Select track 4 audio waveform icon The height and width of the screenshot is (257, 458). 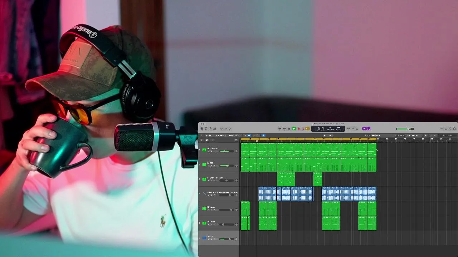pos(204,194)
